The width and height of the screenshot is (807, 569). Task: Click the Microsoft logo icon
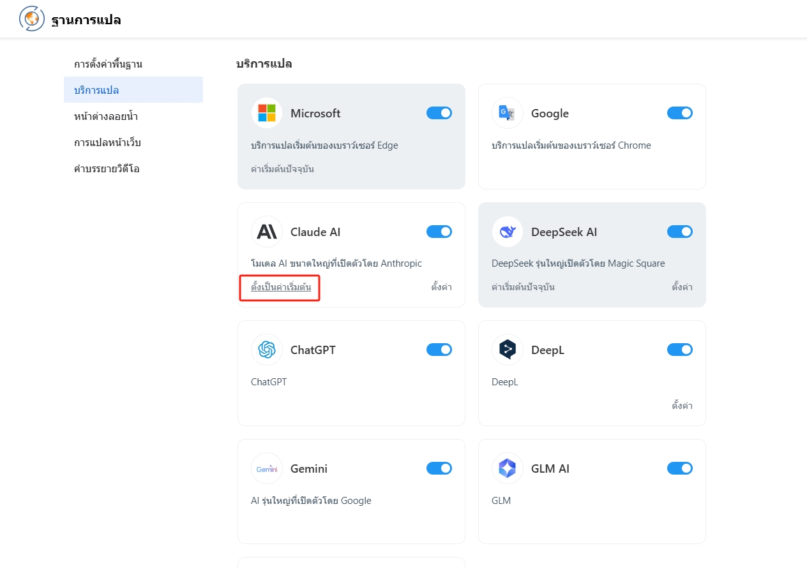point(267,113)
